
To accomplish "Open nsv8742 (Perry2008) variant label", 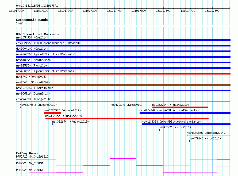I will click(x=31, y=77).
